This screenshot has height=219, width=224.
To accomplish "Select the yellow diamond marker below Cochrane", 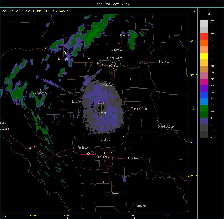I will [88, 153].
